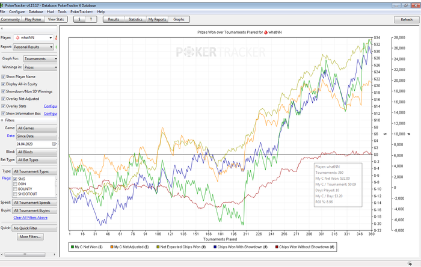
Task: Toggle Showdown/Non SD Winnings checkbox
Action: tap(3, 91)
